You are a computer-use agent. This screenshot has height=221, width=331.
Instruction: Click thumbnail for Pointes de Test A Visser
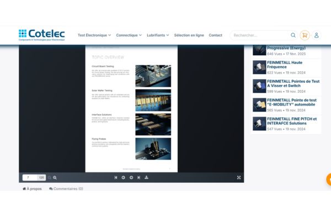tap(259, 86)
